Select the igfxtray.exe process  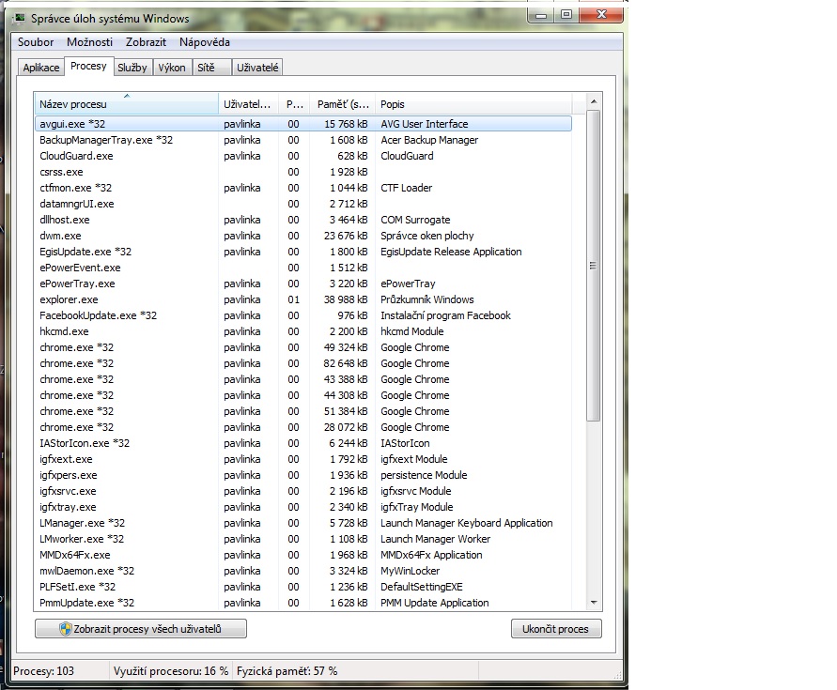(x=303, y=507)
